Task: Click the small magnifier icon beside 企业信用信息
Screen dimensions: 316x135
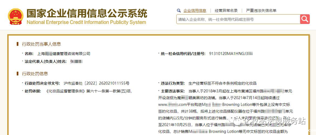Action: tap(178, 11)
